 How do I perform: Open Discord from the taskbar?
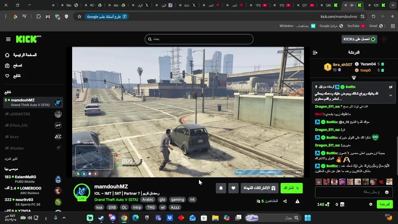click(x=112, y=218)
